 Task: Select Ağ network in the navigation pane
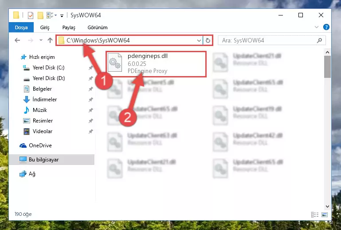coord(27,174)
